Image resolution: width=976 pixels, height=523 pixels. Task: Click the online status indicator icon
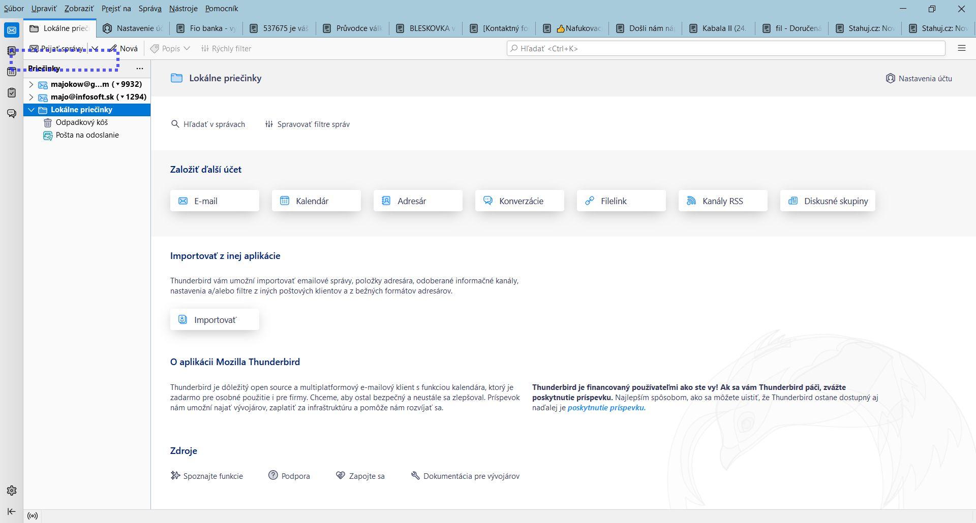(x=33, y=516)
